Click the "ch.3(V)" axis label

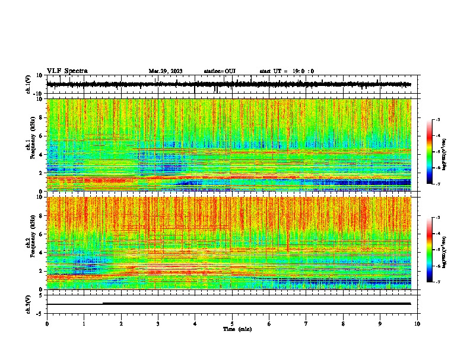(28, 304)
